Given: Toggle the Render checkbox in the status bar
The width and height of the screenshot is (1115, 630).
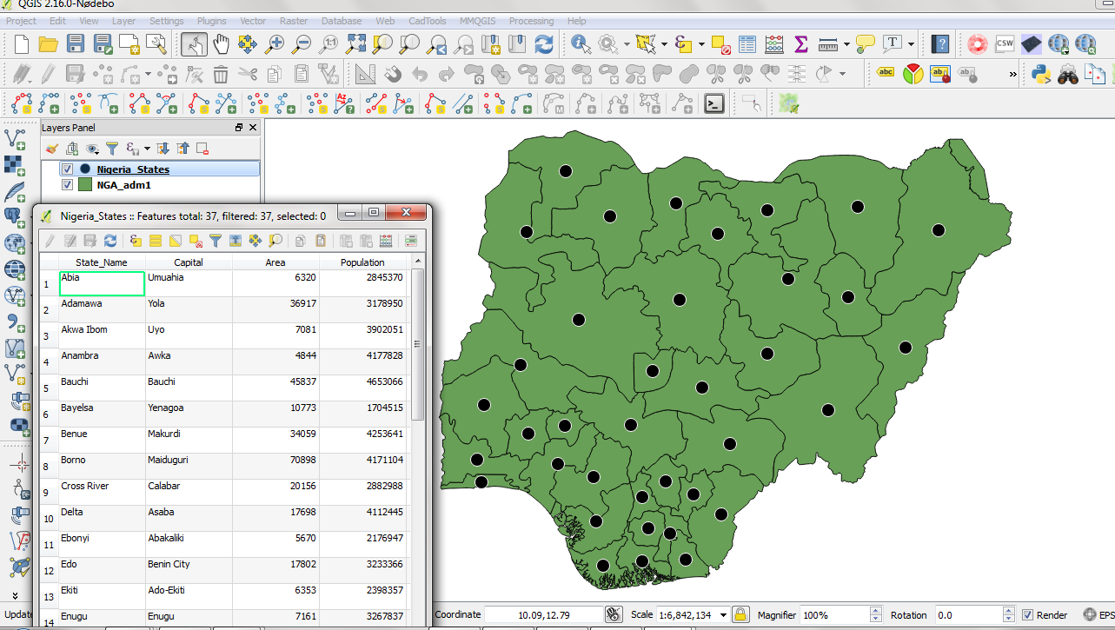Looking at the screenshot, I should coord(1027,614).
